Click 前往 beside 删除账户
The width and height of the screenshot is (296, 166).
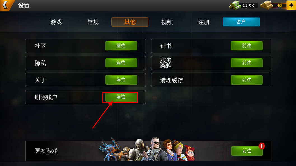[121, 97]
